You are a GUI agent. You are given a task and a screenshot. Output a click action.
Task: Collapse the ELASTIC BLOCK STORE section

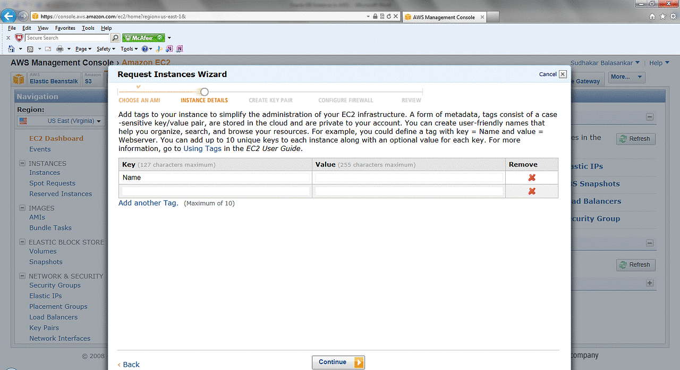coord(23,242)
